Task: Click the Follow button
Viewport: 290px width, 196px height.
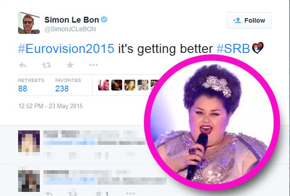Action: pyautogui.click(x=249, y=20)
